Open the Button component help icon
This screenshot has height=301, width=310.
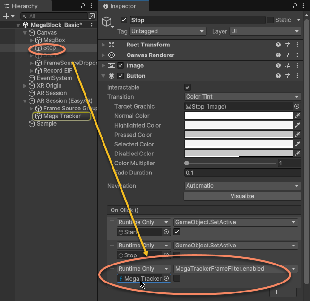[278, 76]
